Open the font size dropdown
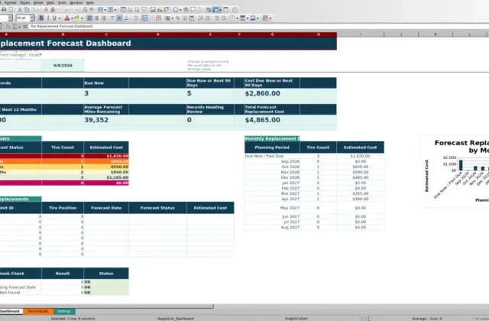 point(32,18)
